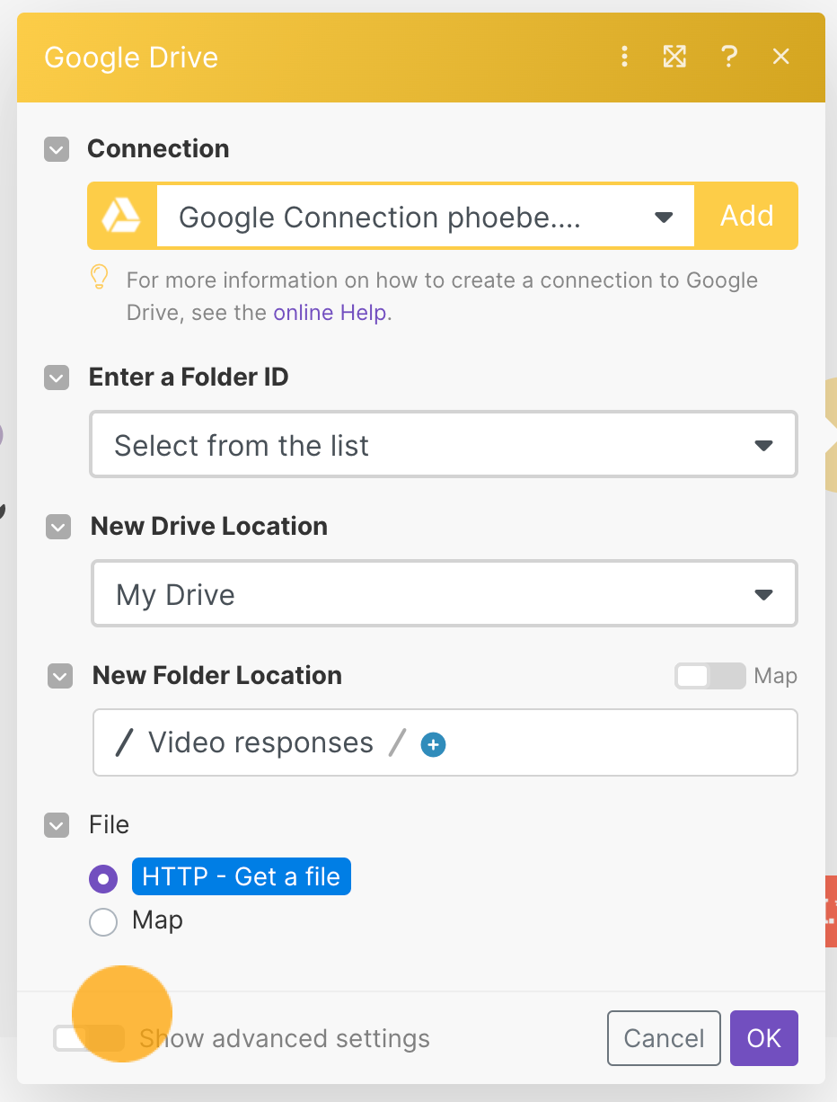The height and width of the screenshot is (1102, 837).
Task: Toggle the Map switch for New Folder Location
Action: click(710, 676)
